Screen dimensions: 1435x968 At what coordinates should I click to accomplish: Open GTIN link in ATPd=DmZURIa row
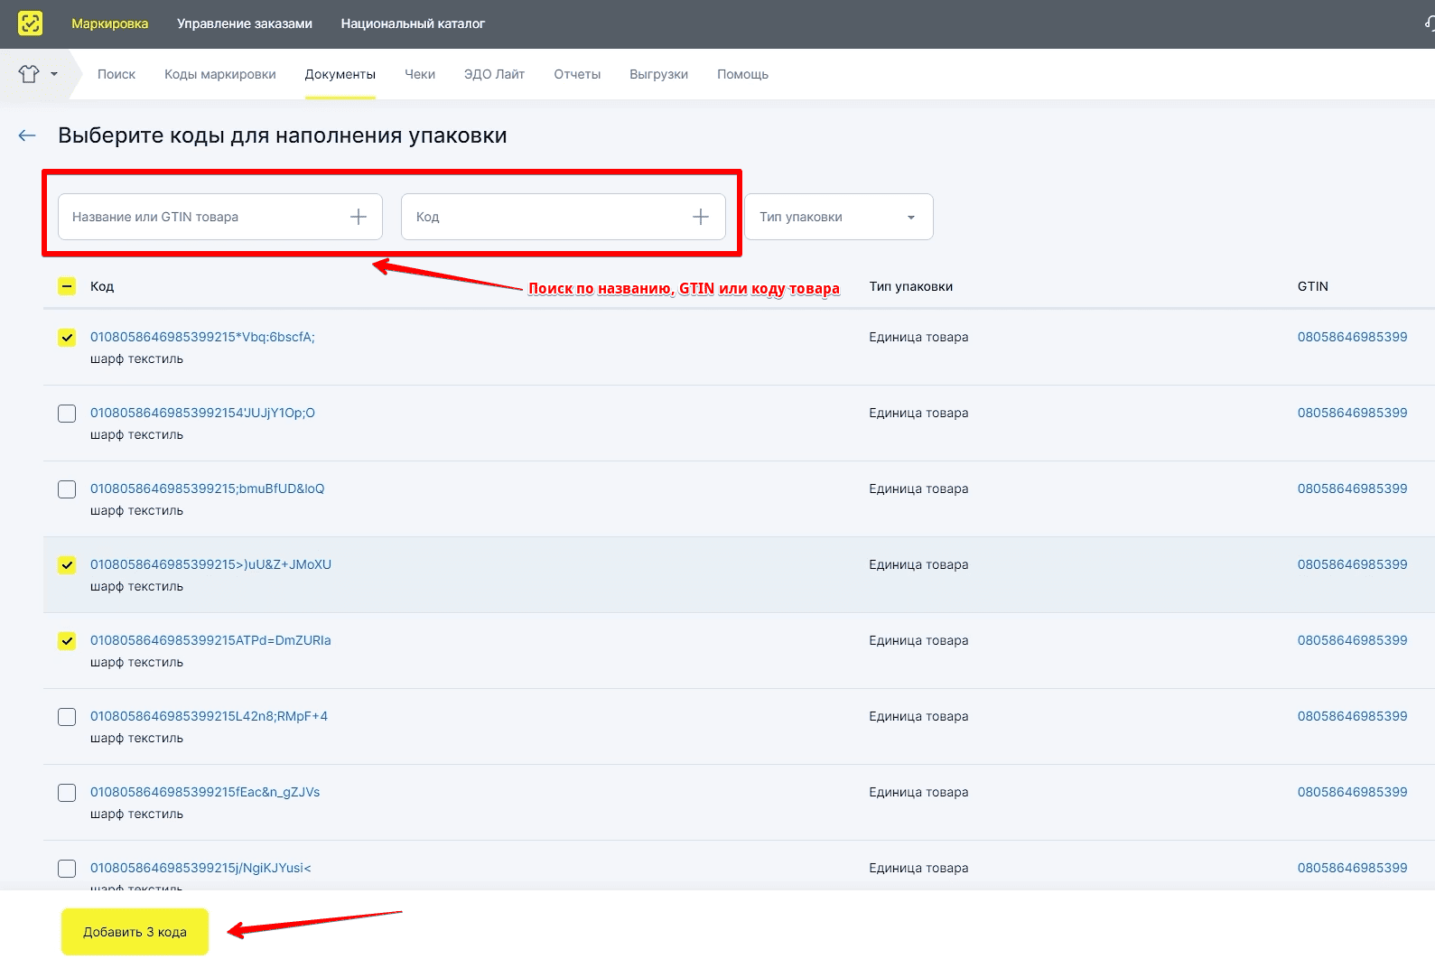click(1352, 640)
